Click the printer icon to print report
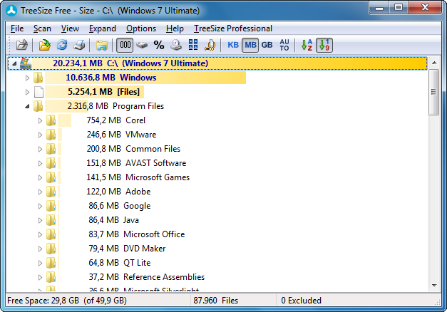Image resolution: width=447 pixels, height=312 pixels. (x=79, y=45)
